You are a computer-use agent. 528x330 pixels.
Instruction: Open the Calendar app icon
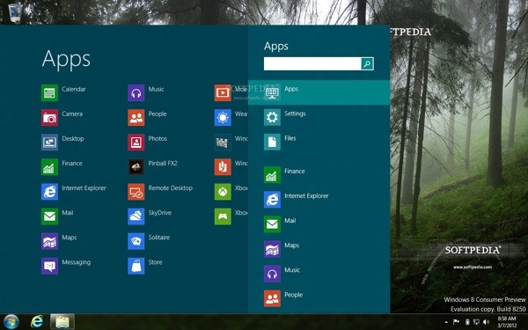49,93
